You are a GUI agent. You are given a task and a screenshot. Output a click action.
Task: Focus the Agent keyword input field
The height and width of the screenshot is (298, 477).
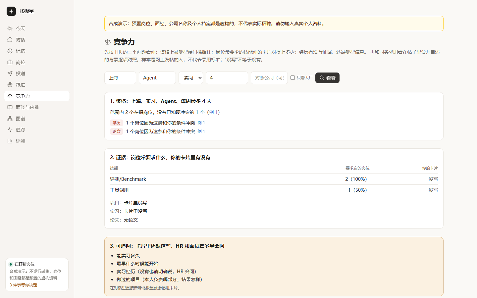tap(157, 78)
